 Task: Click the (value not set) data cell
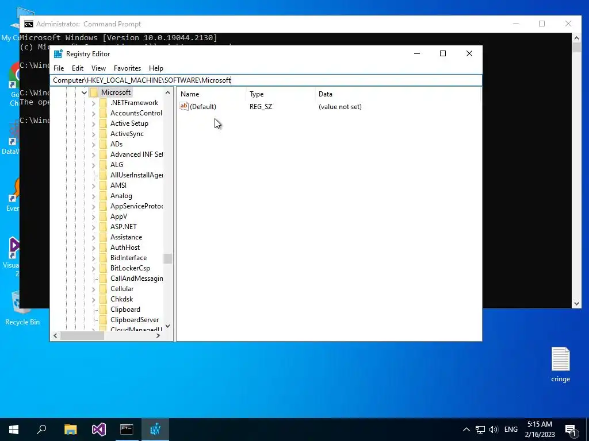pyautogui.click(x=340, y=107)
